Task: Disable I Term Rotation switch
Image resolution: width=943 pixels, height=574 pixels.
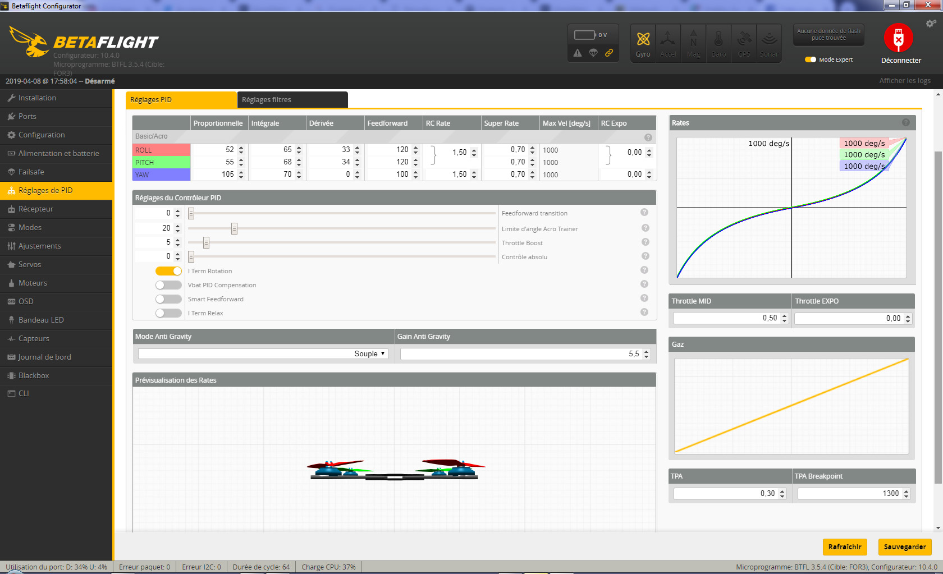Action: tap(168, 271)
